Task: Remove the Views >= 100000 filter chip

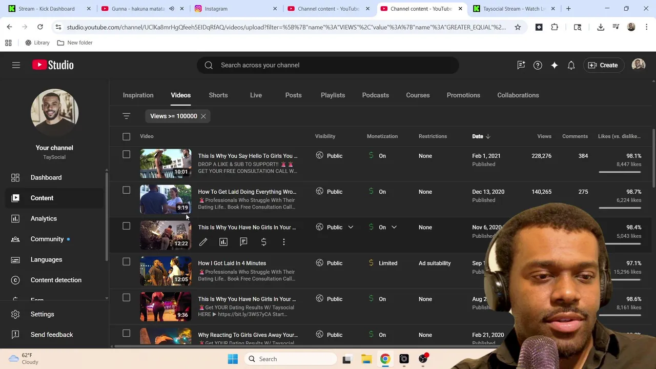Action: click(203, 116)
